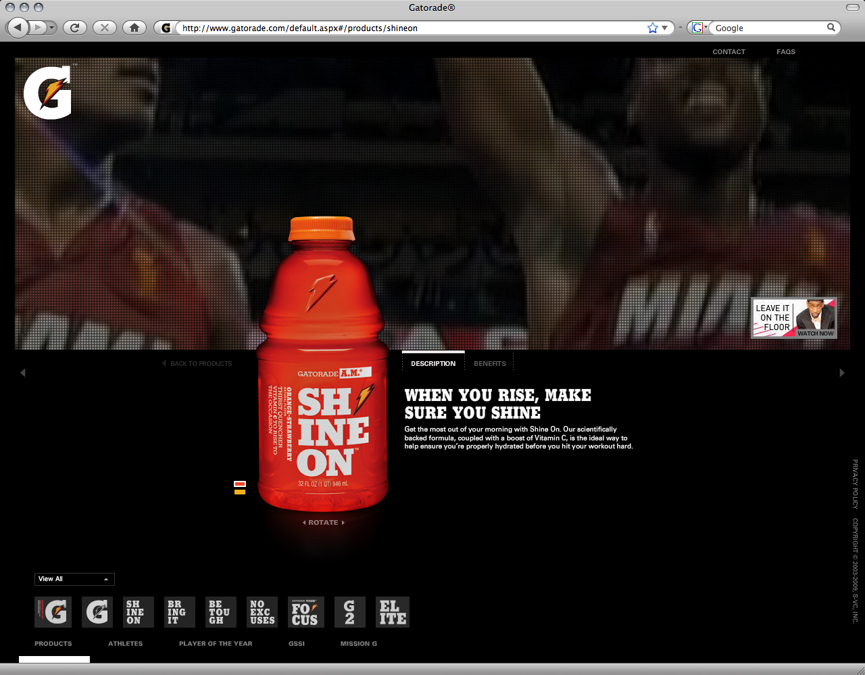Image resolution: width=865 pixels, height=675 pixels.
Task: Open the Bring It product icon
Action: pyautogui.click(x=179, y=612)
